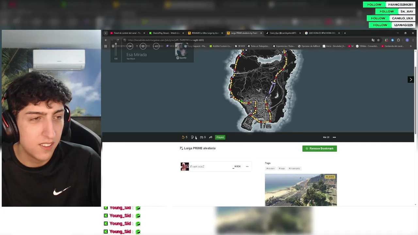Image resolution: width=418 pixels, height=235 pixels.
Task: Click the Spotify logo in overlay
Action: (x=181, y=58)
